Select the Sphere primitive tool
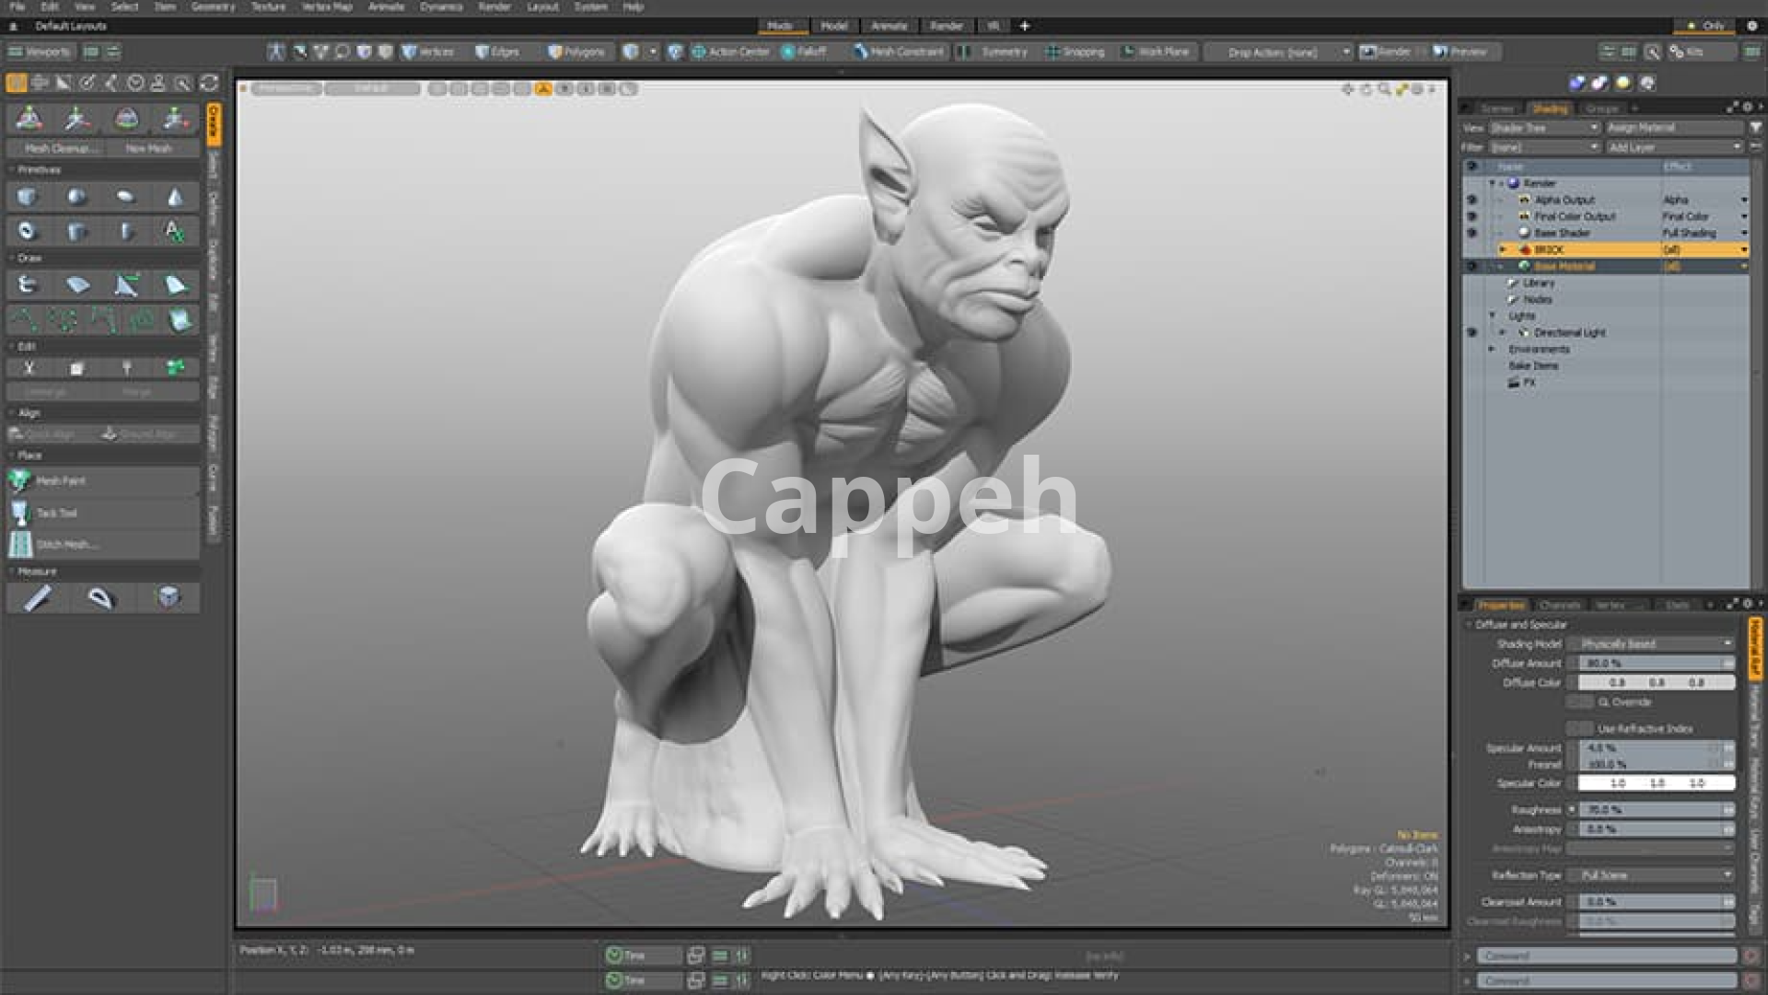Image resolution: width=1768 pixels, height=995 pixels. [77, 197]
